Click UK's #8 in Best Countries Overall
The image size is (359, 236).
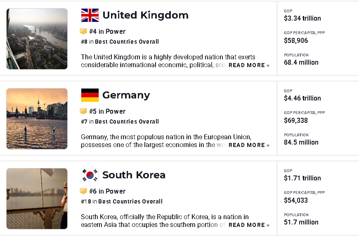(120, 42)
